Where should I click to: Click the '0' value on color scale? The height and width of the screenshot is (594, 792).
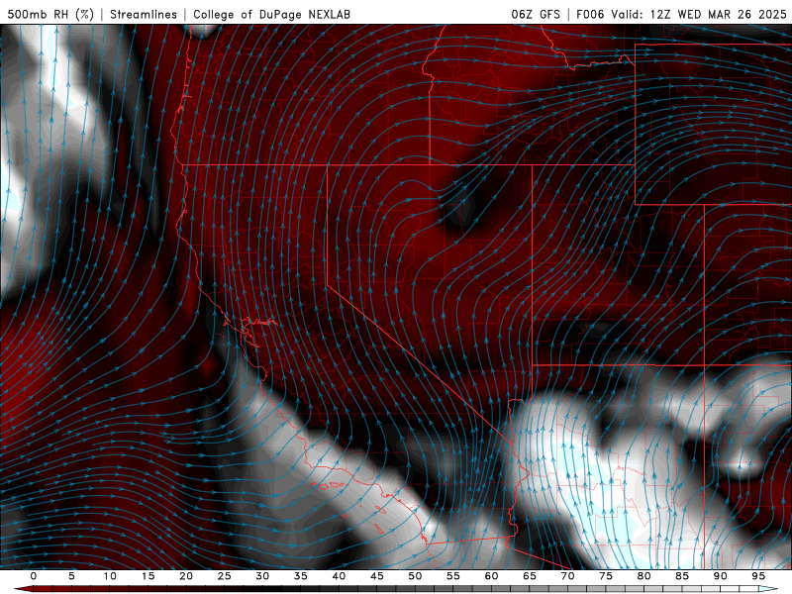[34, 576]
